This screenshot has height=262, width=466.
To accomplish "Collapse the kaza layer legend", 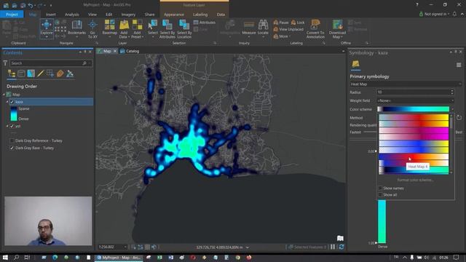I will pyautogui.click(x=7, y=102).
